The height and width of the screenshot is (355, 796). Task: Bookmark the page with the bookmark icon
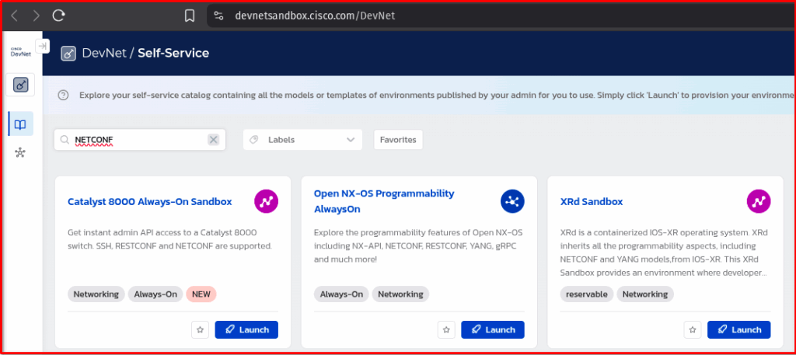[190, 16]
